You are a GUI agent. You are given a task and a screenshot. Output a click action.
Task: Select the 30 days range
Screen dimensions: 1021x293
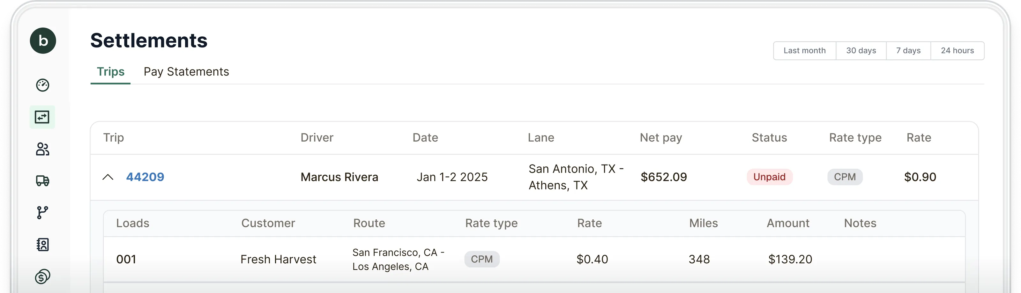click(x=861, y=51)
